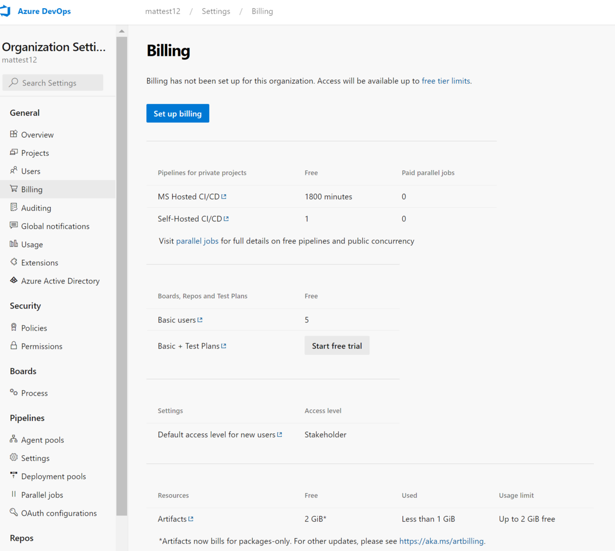Open Process under Boards
The height and width of the screenshot is (551, 615).
[34, 393]
